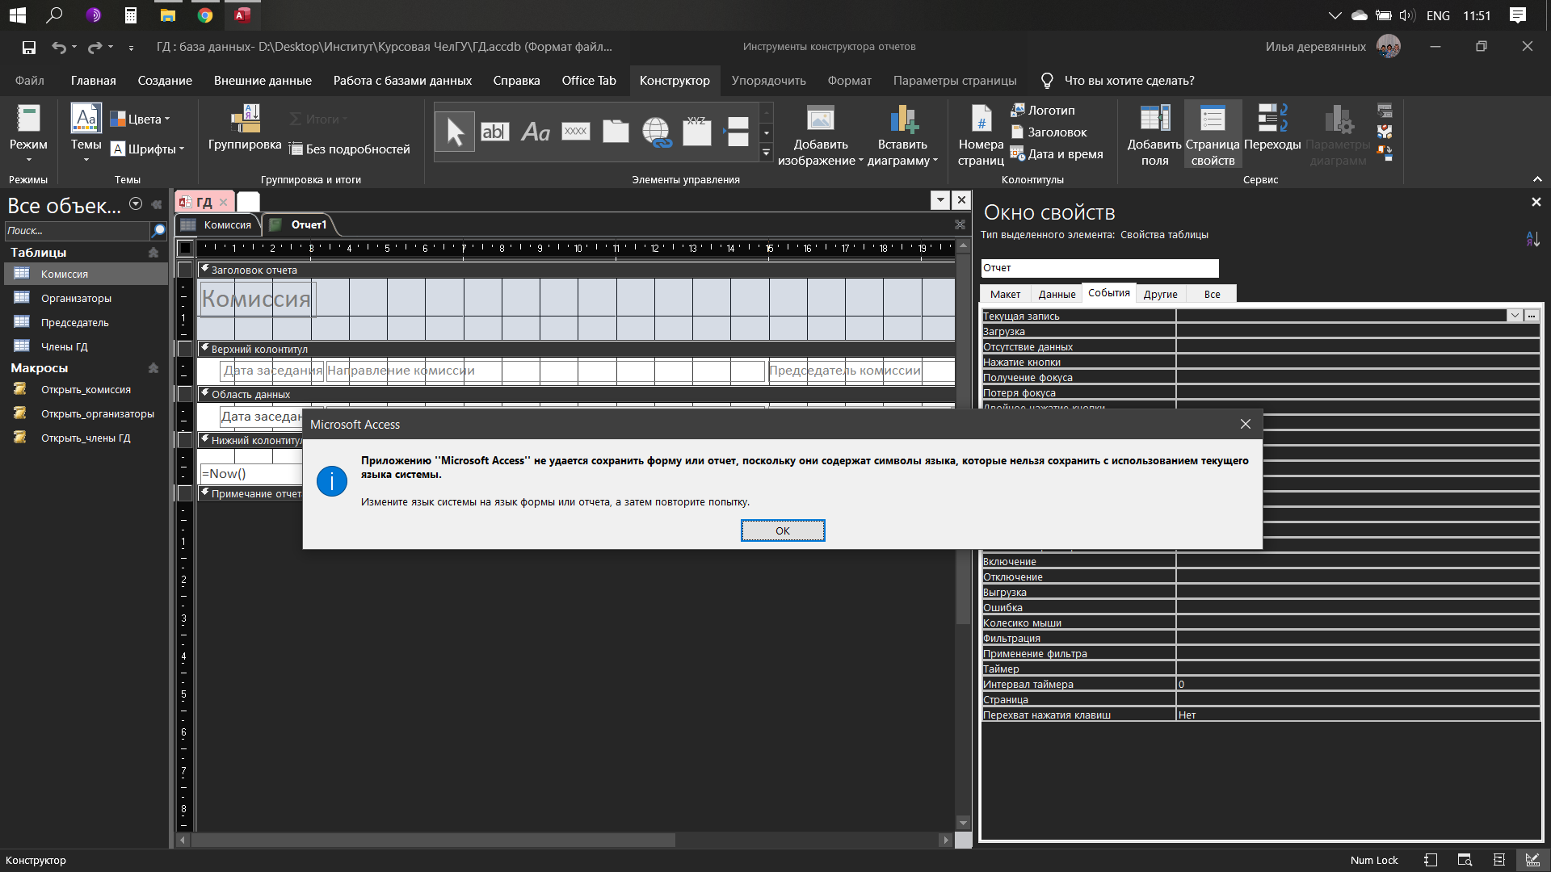Open the Организаторы table
This screenshot has width=1551, height=872.
(86, 299)
